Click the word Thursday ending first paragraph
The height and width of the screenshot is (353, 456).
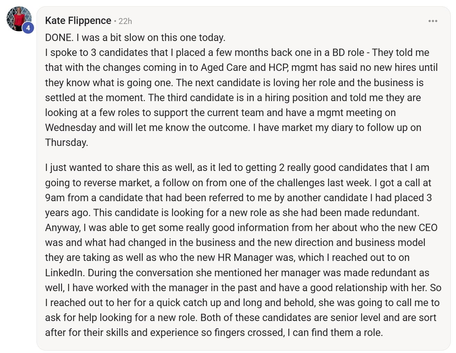pos(66,142)
